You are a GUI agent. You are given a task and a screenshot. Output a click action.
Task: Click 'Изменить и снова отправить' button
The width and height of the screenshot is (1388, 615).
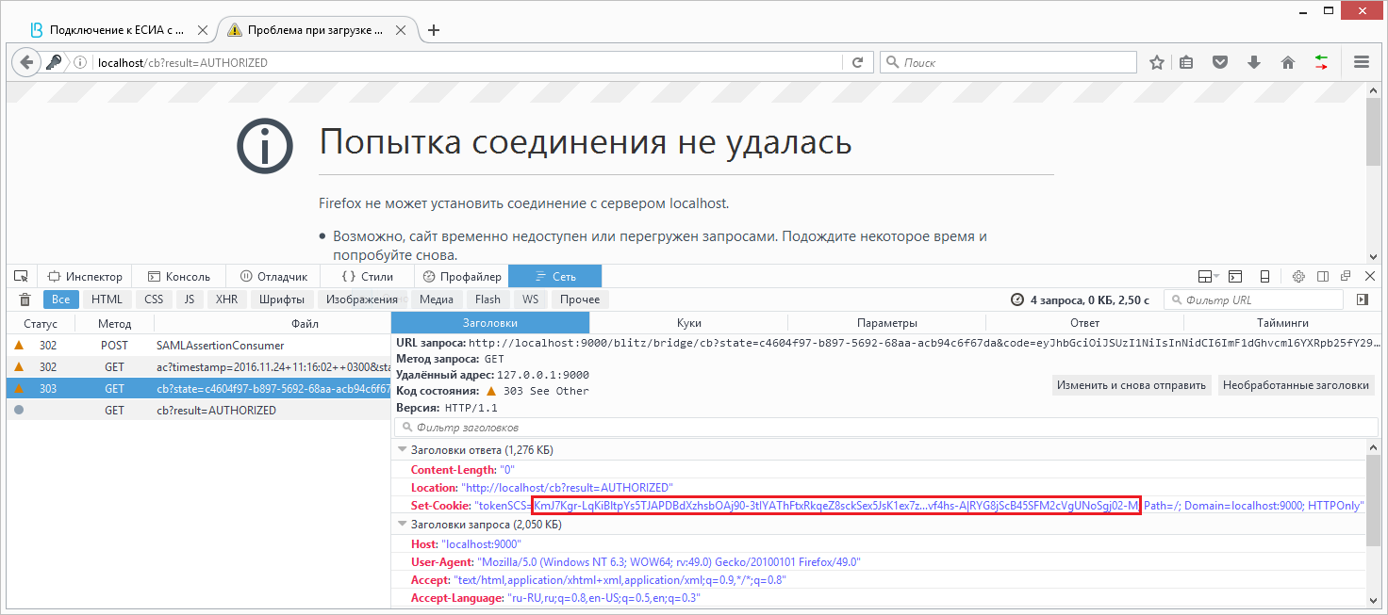point(1131,385)
